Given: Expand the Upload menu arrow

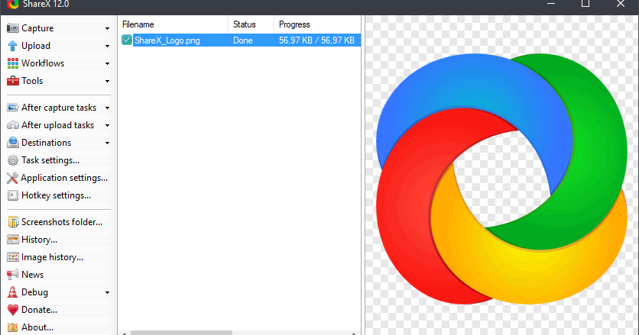Looking at the screenshot, I should (107, 46).
